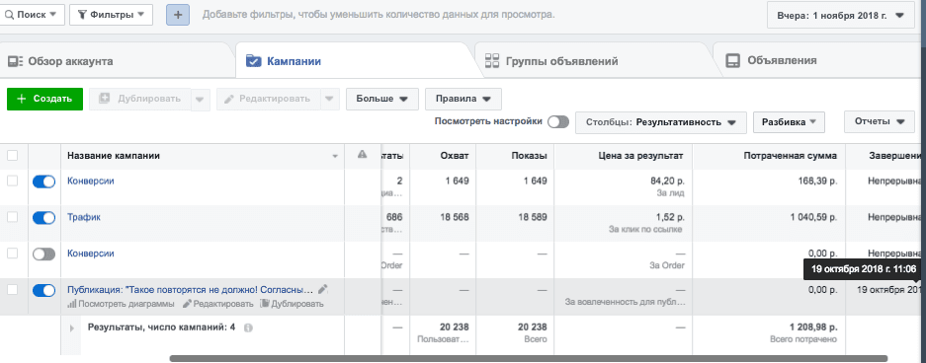Click the 84,20 р. cost per lead cell
Viewport: 926px width, 363px height.
(x=667, y=181)
